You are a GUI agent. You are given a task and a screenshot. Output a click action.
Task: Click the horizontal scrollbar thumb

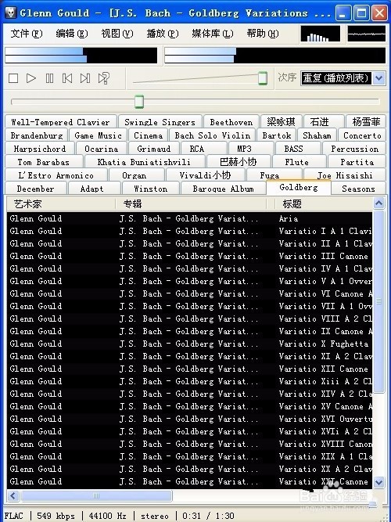tap(96, 496)
